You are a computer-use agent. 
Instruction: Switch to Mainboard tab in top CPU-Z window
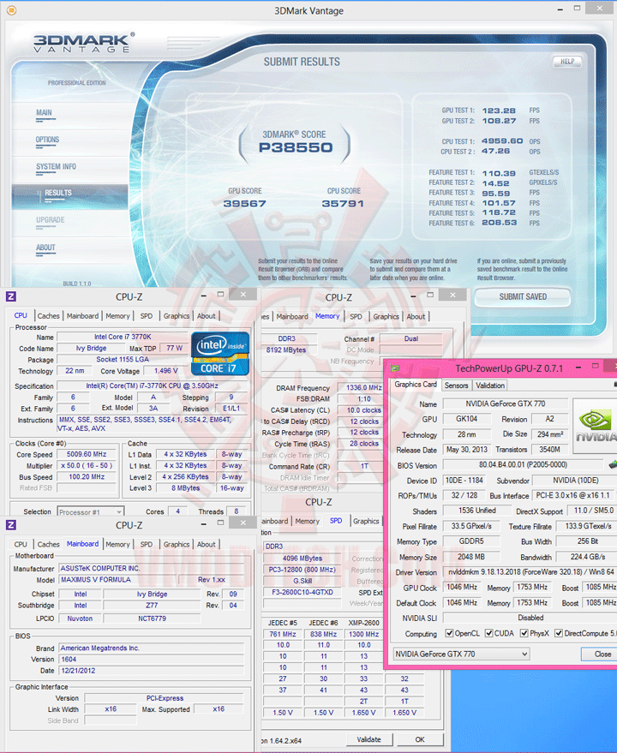click(82, 316)
